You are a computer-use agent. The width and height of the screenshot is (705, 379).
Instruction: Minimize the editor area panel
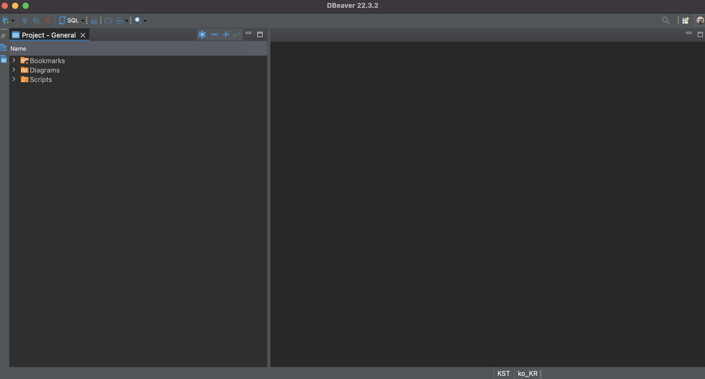[689, 33]
